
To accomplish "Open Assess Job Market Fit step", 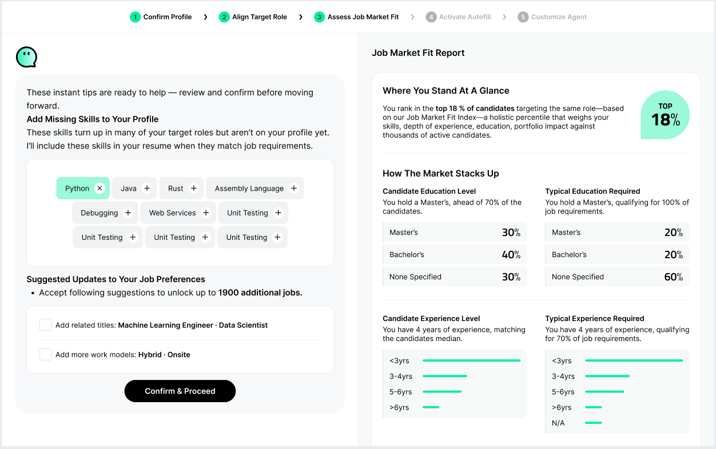I will click(x=356, y=17).
